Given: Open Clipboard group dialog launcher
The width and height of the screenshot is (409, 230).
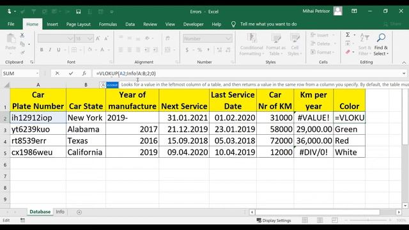Looking at the screenshot, I should [x=31, y=62].
